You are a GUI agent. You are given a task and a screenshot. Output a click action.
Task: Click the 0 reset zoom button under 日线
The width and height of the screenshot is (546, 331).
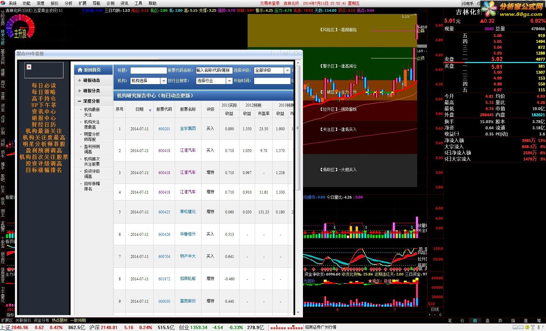click(440, 315)
